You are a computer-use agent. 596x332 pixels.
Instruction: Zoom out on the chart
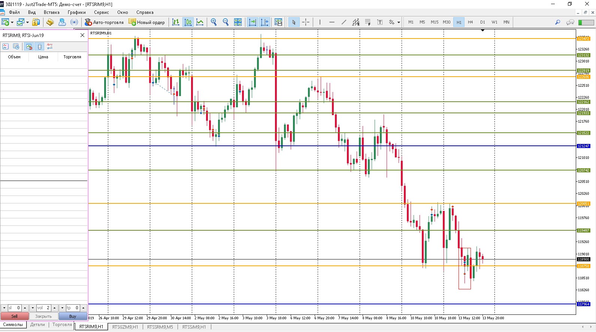[226, 22]
